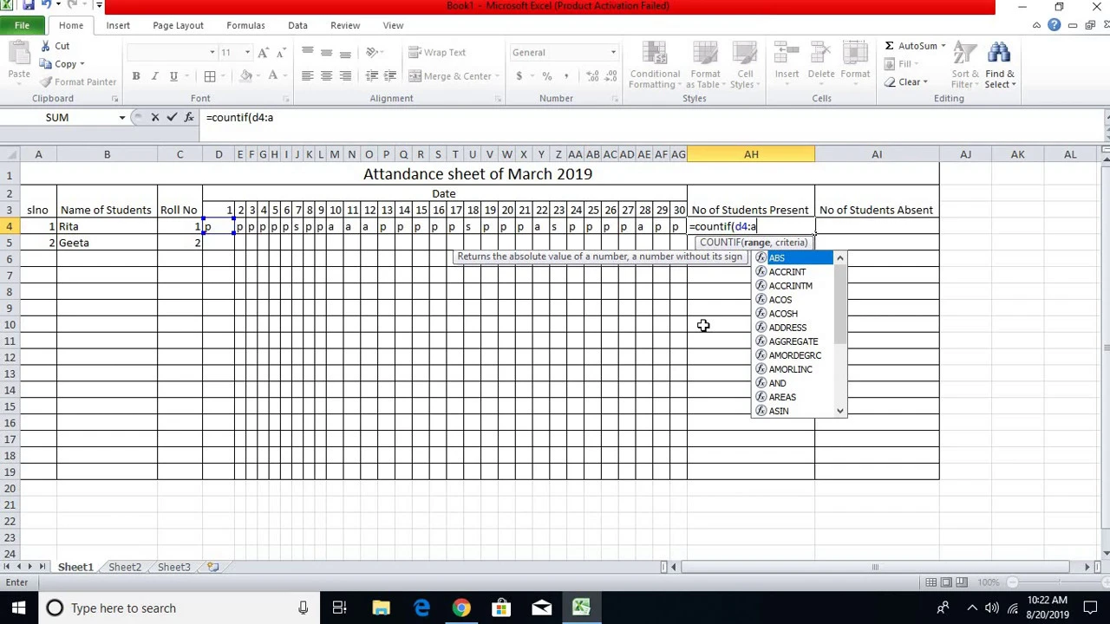Image resolution: width=1110 pixels, height=624 pixels.
Task: Click the Font Color A icon
Action: [x=272, y=76]
